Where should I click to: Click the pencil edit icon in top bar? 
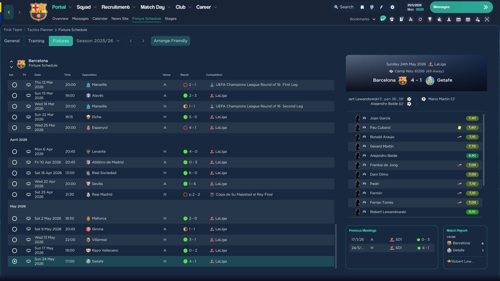pyautogui.click(x=382, y=7)
